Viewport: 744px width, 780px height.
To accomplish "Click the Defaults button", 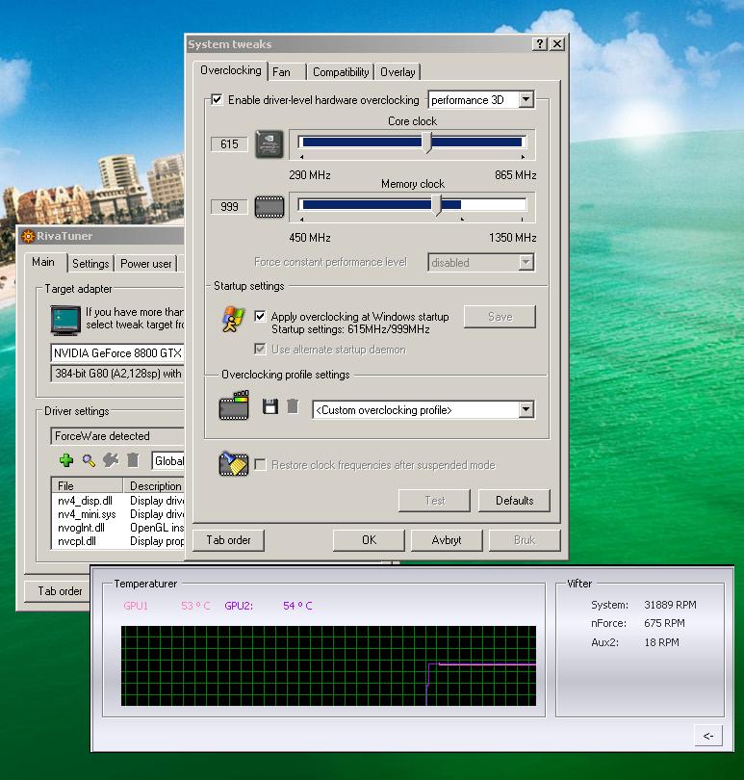I will click(x=514, y=501).
